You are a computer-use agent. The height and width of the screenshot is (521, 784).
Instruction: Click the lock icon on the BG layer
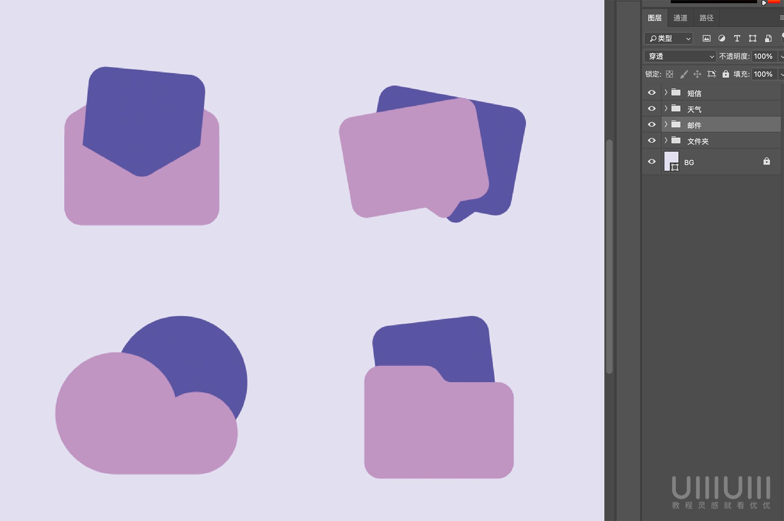point(767,162)
